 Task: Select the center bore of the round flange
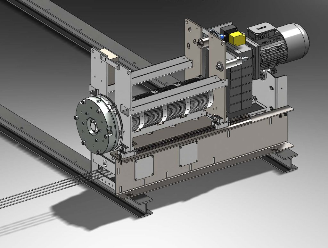tap(94, 125)
